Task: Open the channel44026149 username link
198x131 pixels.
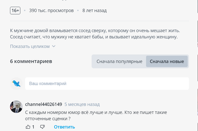Action: tap(43, 104)
